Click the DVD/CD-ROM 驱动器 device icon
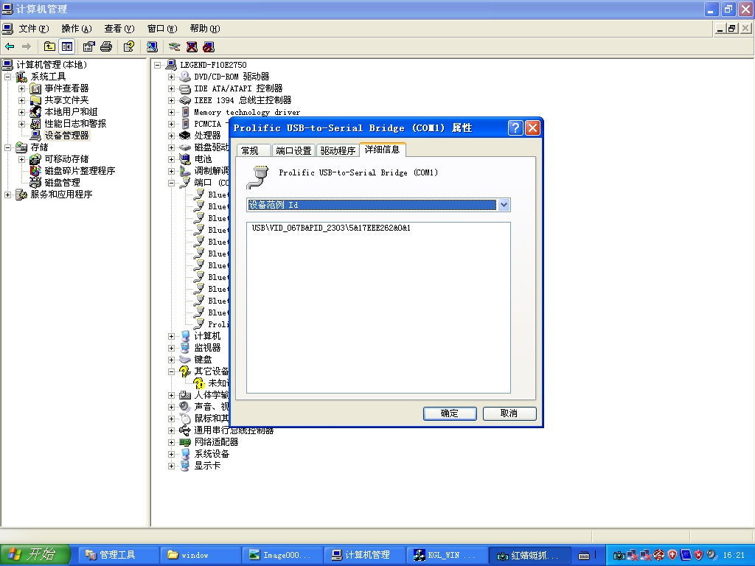755x566 pixels. pyautogui.click(x=185, y=77)
